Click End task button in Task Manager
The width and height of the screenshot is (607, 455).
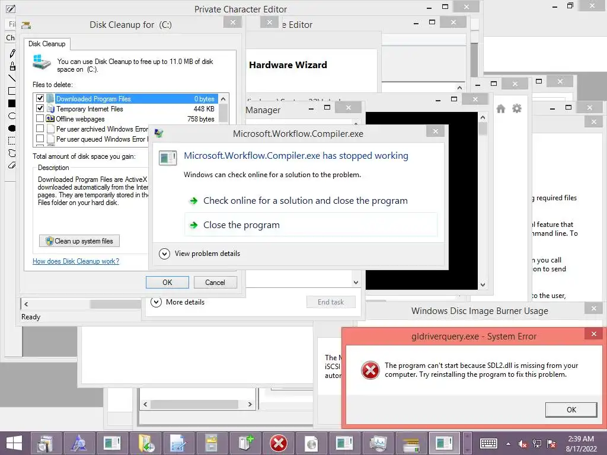pos(331,302)
